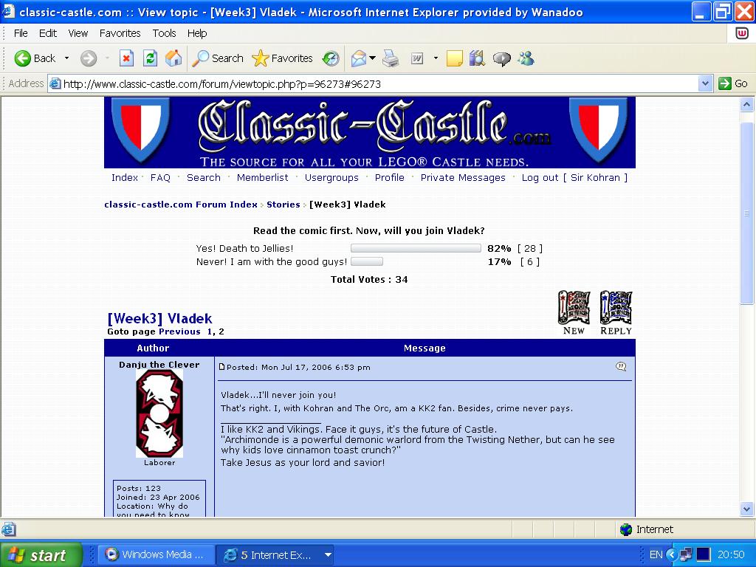Open the Profile link

click(390, 177)
